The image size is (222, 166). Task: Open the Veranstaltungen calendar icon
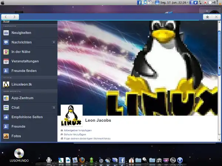pos(6,61)
